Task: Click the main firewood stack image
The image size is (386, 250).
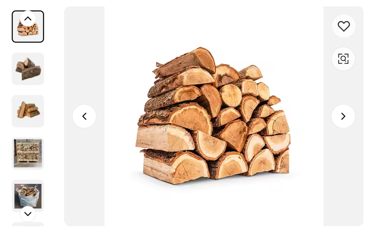Action: click(214, 116)
